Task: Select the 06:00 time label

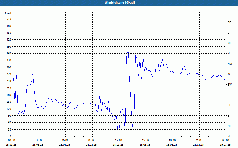Action: (65, 140)
